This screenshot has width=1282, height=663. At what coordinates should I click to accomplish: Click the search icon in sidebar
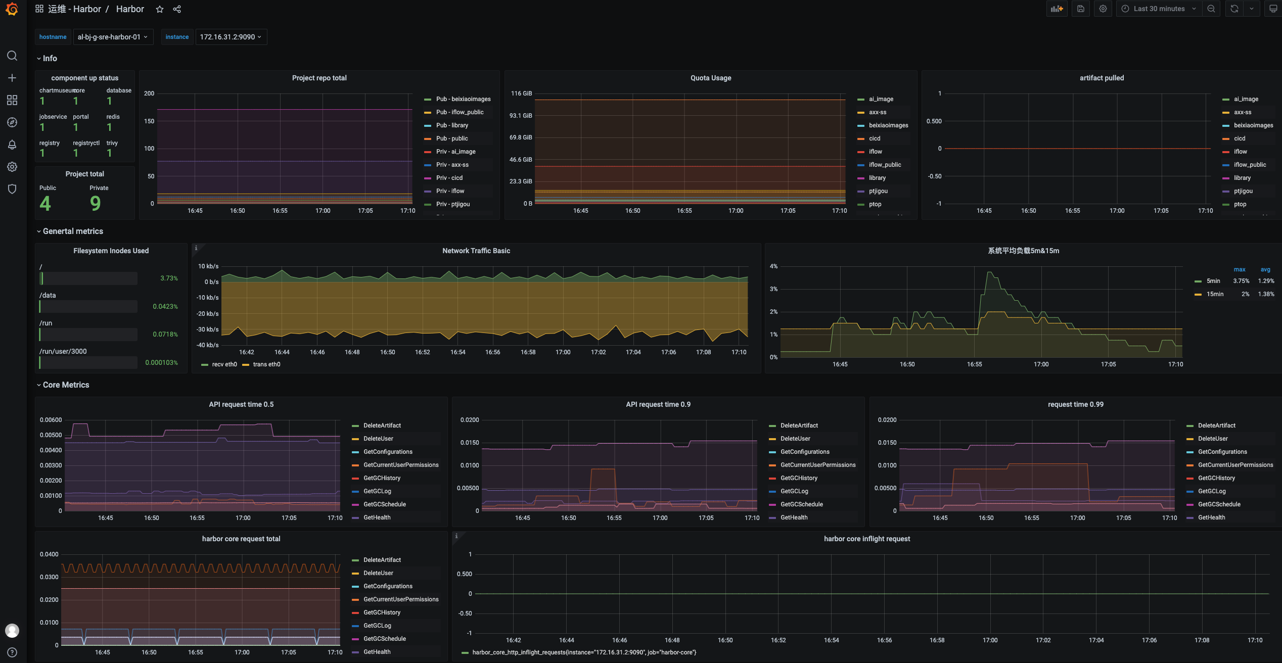pos(12,56)
